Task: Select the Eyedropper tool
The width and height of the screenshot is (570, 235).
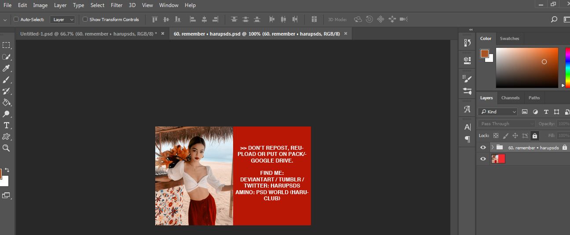Action: pyautogui.click(x=6, y=68)
